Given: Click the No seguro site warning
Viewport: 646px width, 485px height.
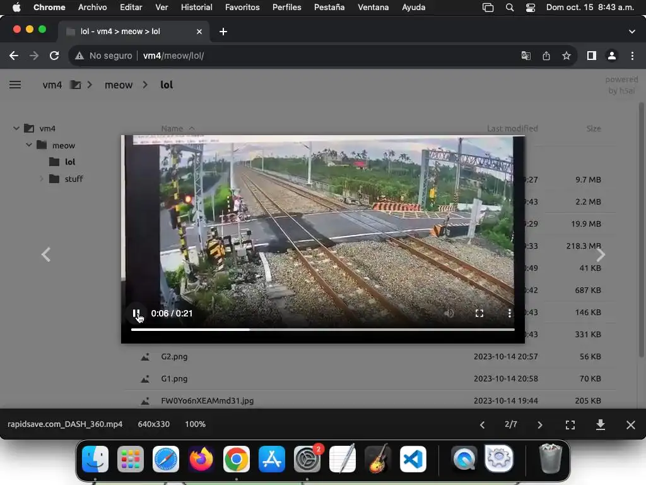Looking at the screenshot, I should click(x=103, y=56).
